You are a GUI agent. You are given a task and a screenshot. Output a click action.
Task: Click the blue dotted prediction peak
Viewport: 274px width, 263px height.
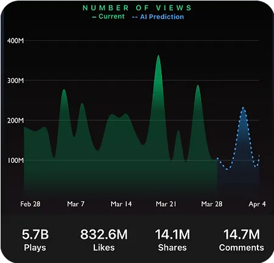click(x=243, y=108)
